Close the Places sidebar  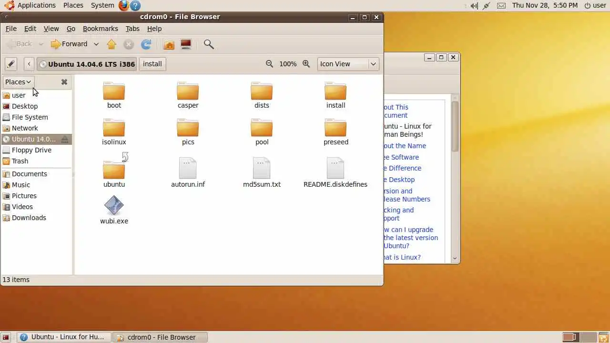[x=64, y=82]
